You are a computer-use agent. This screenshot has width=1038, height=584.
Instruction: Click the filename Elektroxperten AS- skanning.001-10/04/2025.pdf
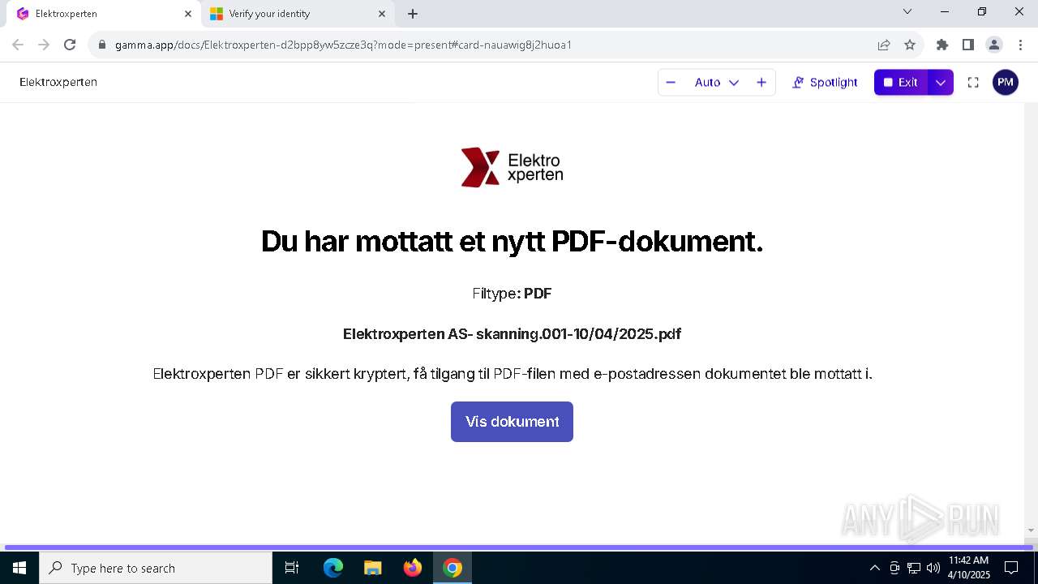(x=512, y=334)
